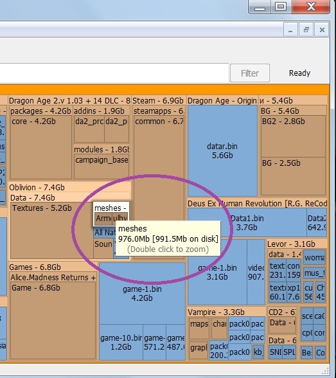The height and width of the screenshot is (378, 336).
Task: Restore the inner document window
Action: click(306, 30)
